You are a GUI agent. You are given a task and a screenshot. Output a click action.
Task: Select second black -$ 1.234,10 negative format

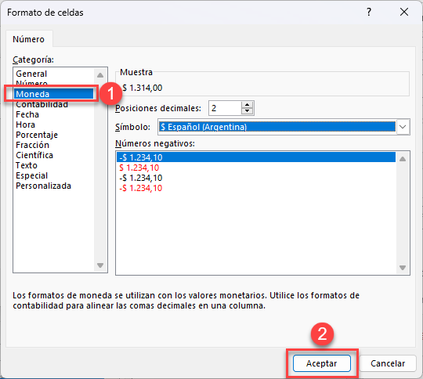(x=256, y=178)
